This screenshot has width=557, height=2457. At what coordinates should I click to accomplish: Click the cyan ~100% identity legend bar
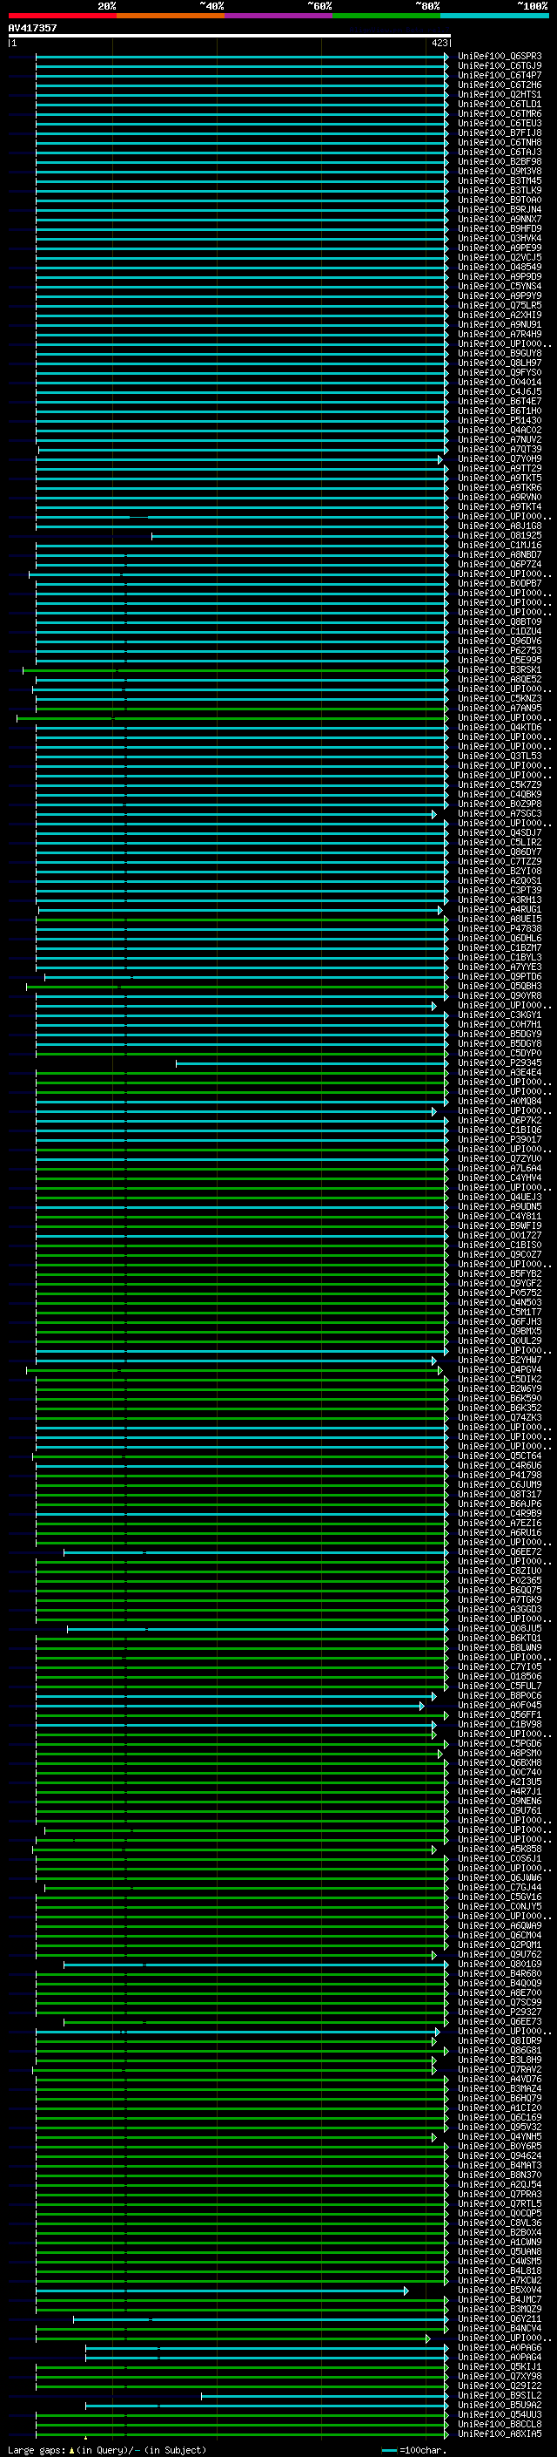pyautogui.click(x=494, y=16)
